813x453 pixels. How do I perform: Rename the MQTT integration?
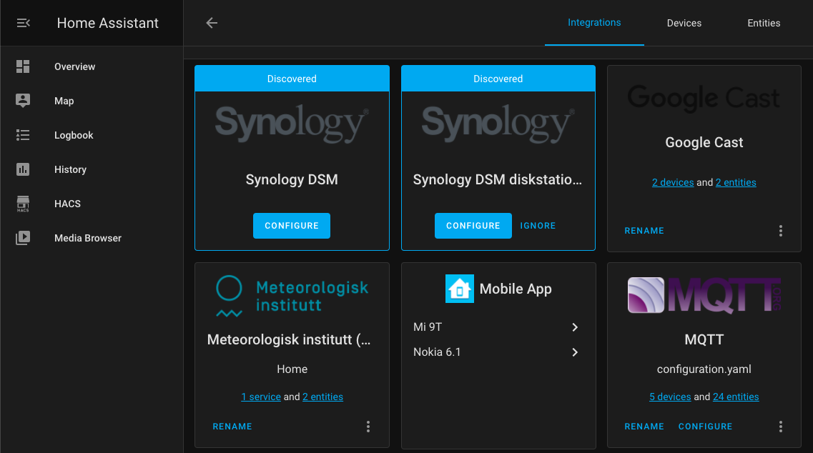[644, 427]
